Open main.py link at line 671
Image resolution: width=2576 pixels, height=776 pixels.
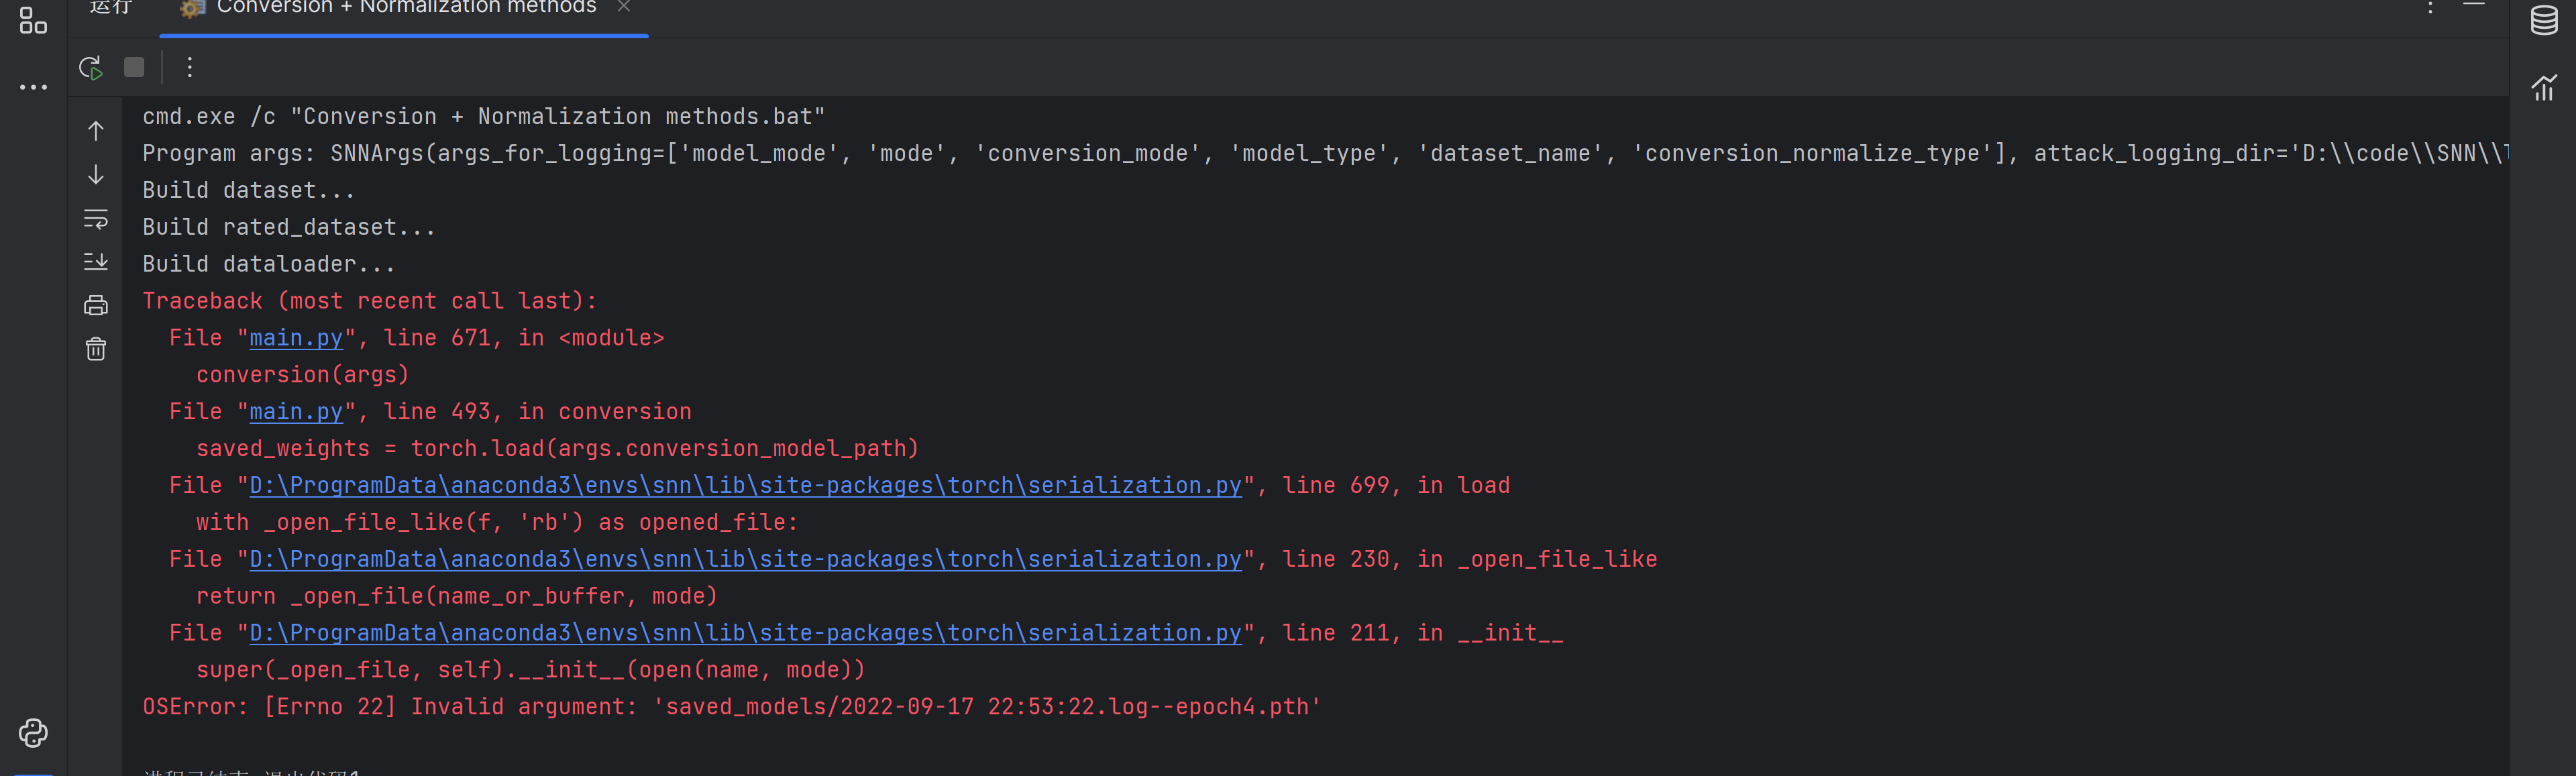click(296, 338)
